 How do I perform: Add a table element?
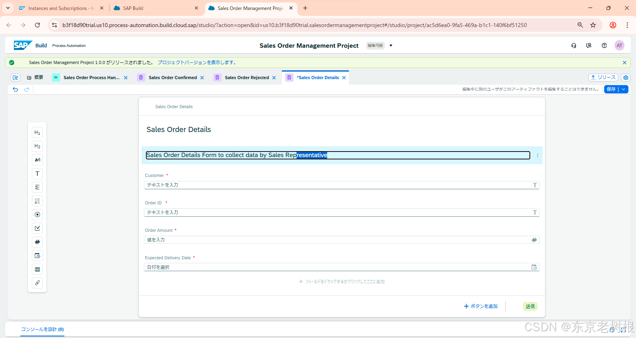point(37,270)
